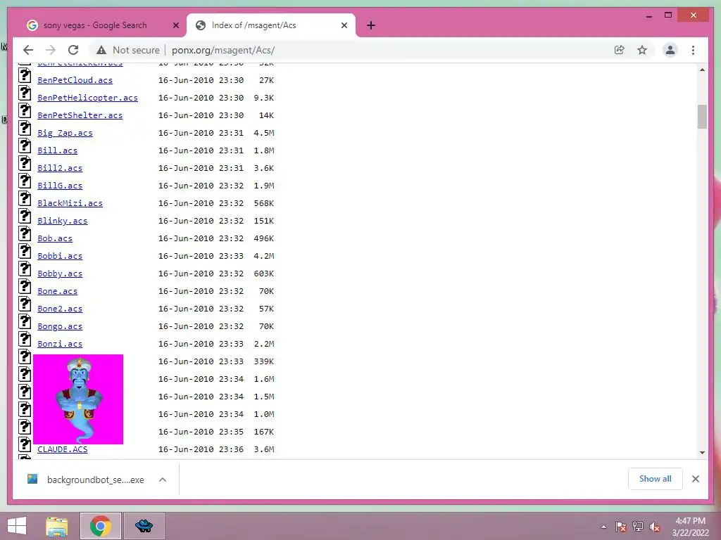Open the Chrome profile avatar
Viewport: 721px width, 540px height.
[x=670, y=50]
